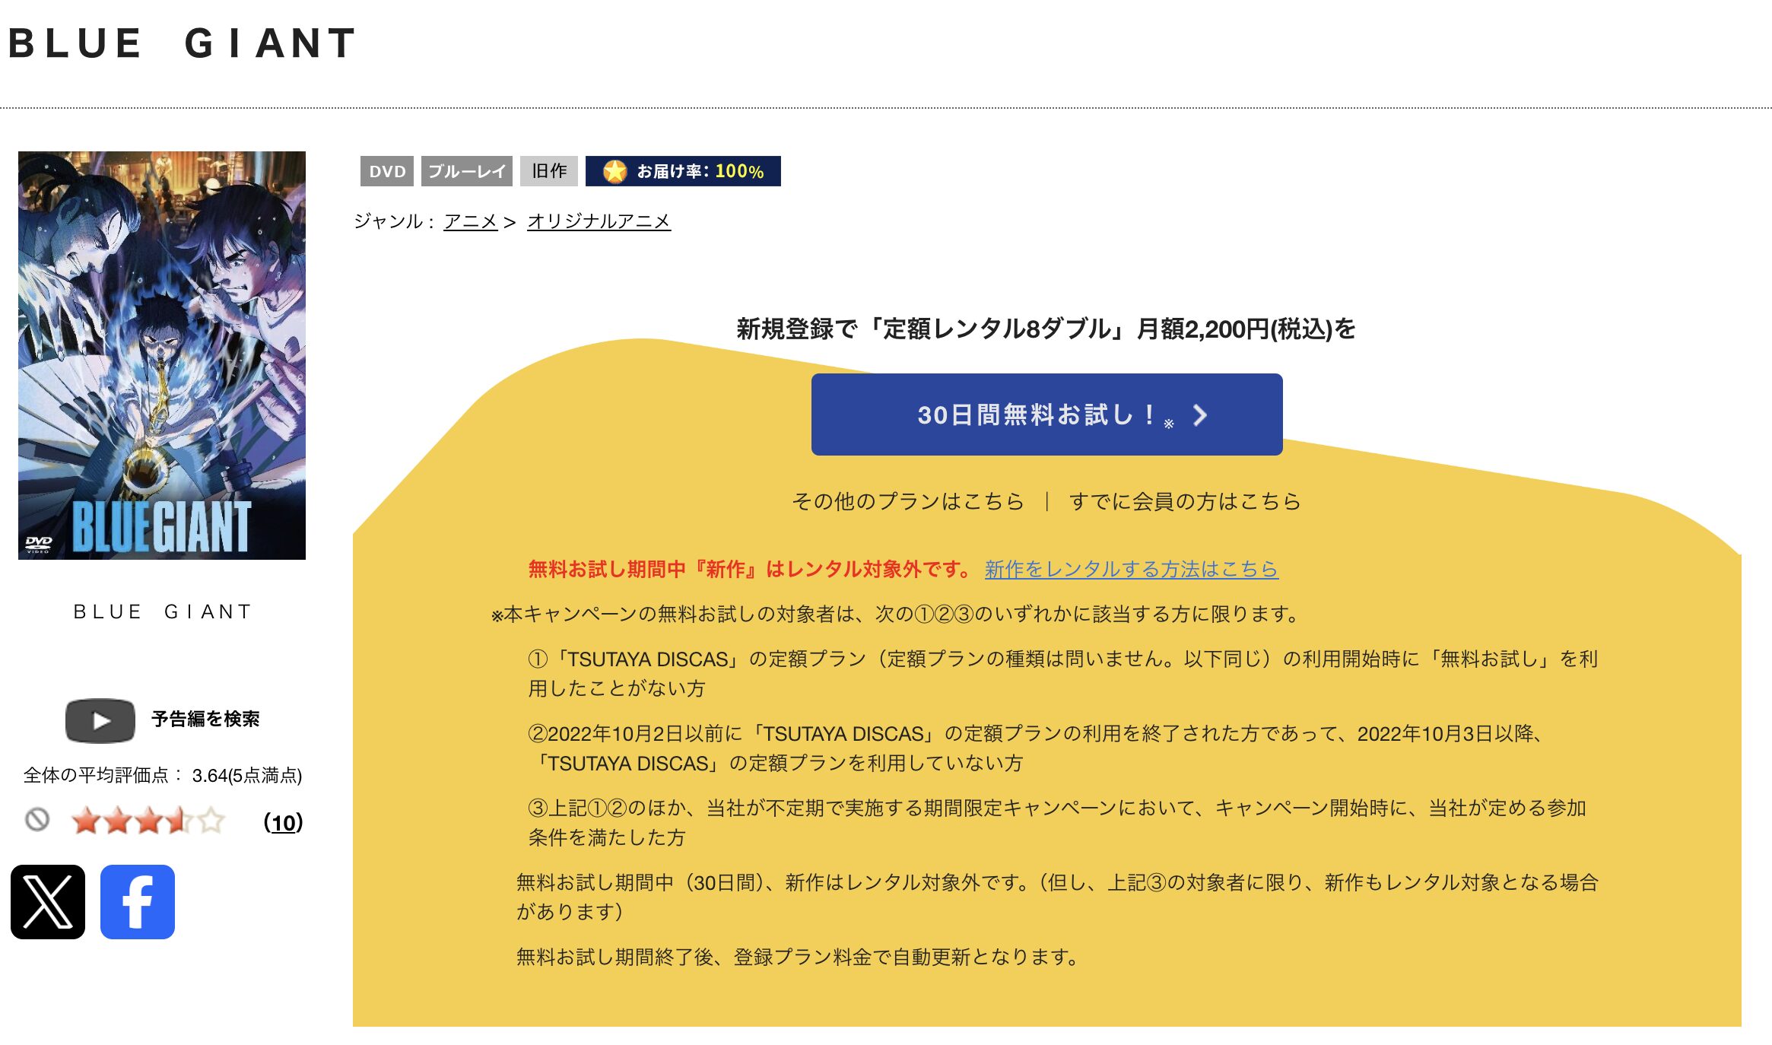Click the red 無料お試し期間中 warning text

750,569
